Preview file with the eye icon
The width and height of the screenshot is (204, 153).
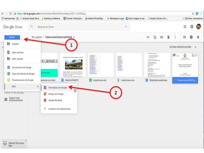click(161, 37)
